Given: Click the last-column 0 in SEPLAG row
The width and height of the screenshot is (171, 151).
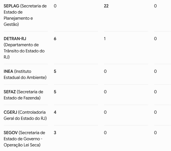Looking at the screenshot, I should 155,6.
